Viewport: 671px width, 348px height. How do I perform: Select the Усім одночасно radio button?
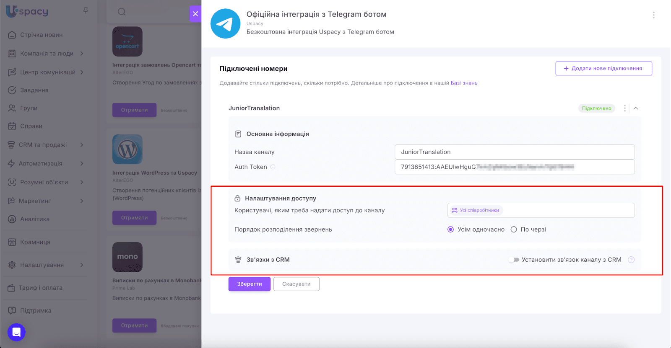(x=450, y=229)
